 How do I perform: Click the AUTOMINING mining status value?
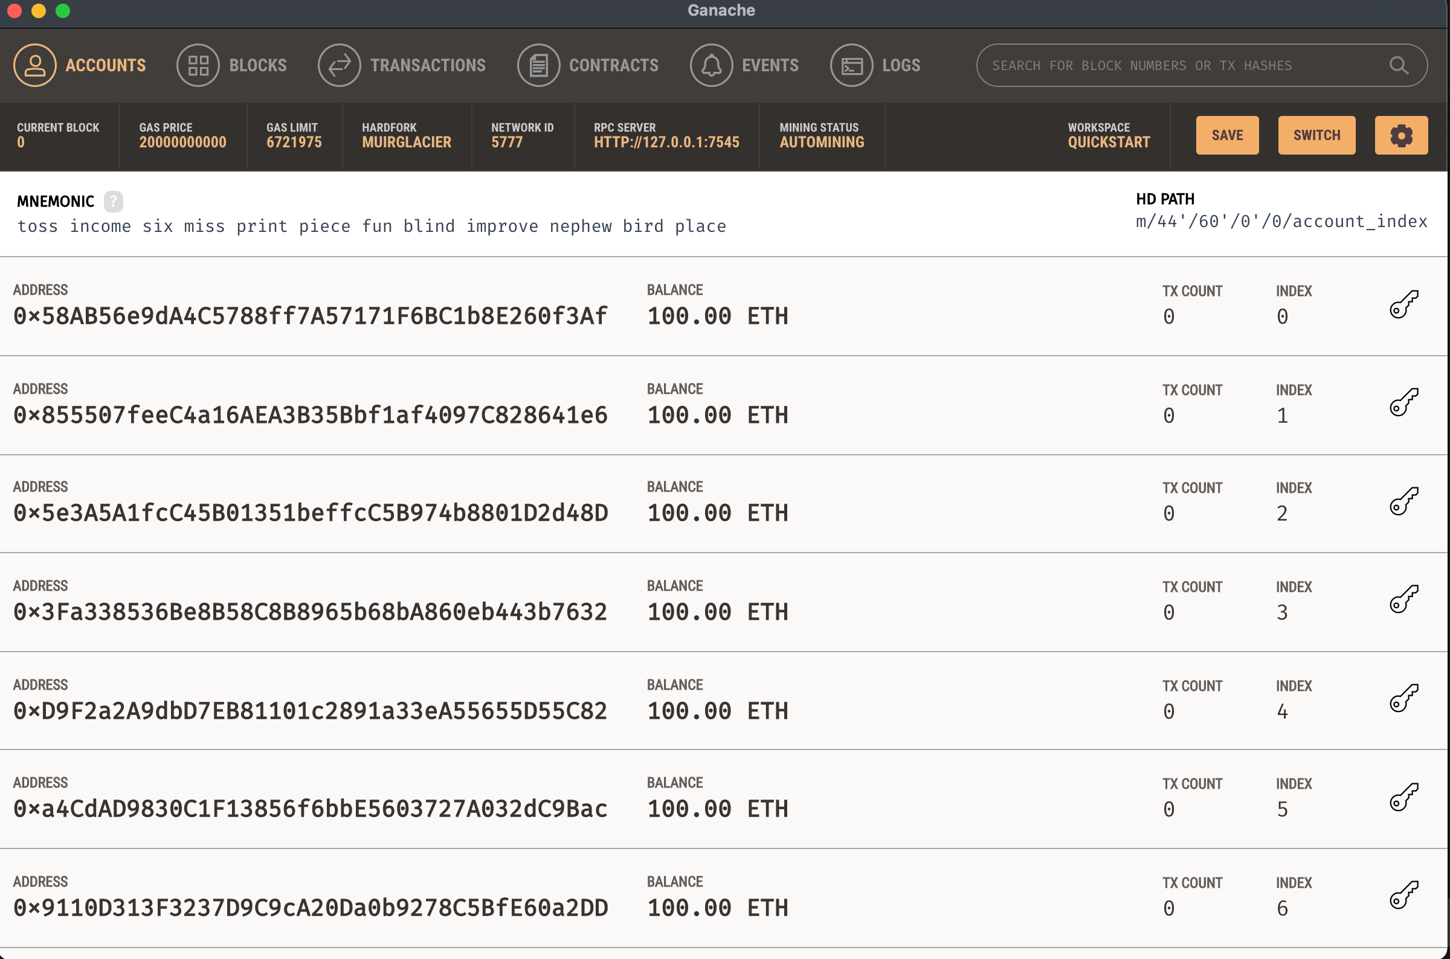(822, 143)
